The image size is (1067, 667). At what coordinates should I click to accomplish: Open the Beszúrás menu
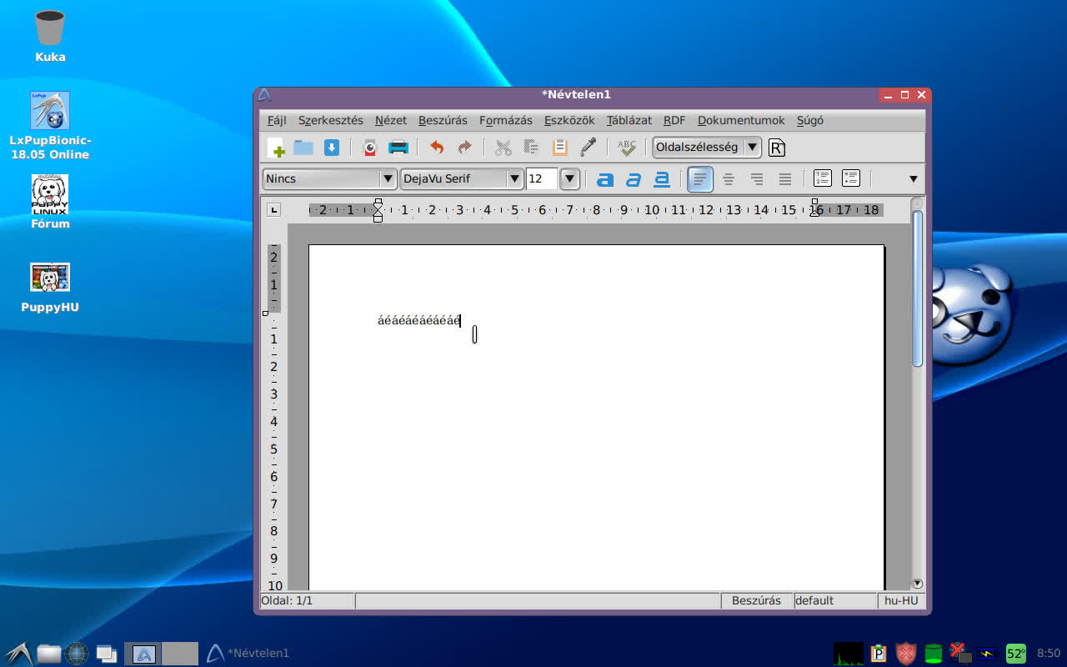pos(443,120)
